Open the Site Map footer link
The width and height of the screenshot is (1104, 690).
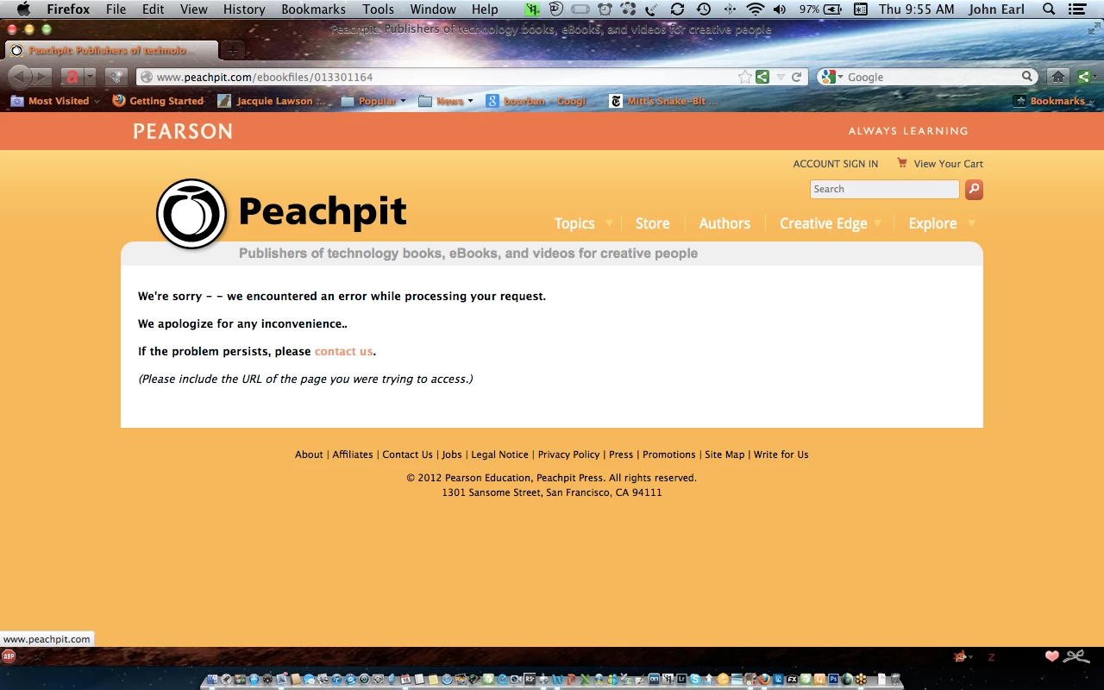point(724,455)
